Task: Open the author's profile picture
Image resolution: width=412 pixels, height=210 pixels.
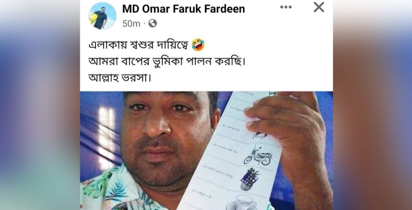Action: tap(102, 15)
